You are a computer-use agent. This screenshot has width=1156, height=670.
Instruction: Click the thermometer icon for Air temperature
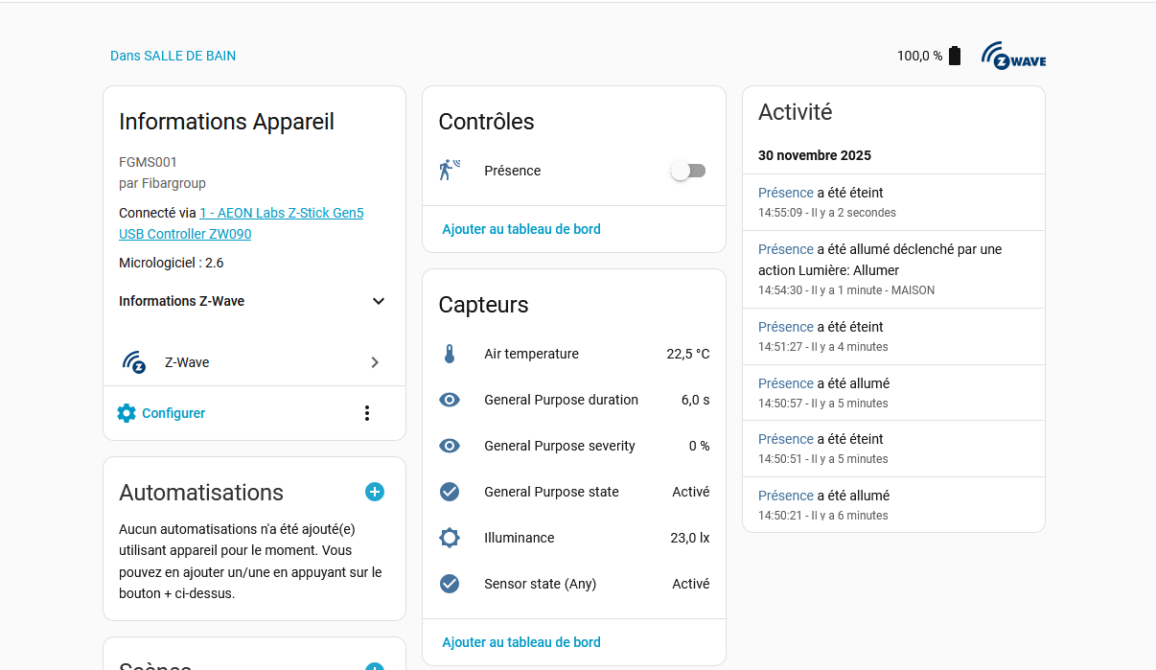tap(450, 354)
